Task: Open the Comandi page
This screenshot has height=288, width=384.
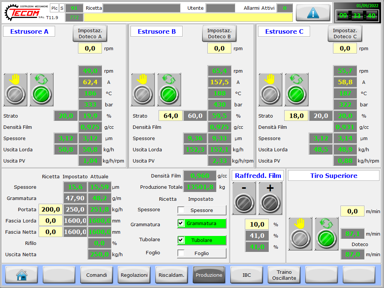Action: click(96, 275)
